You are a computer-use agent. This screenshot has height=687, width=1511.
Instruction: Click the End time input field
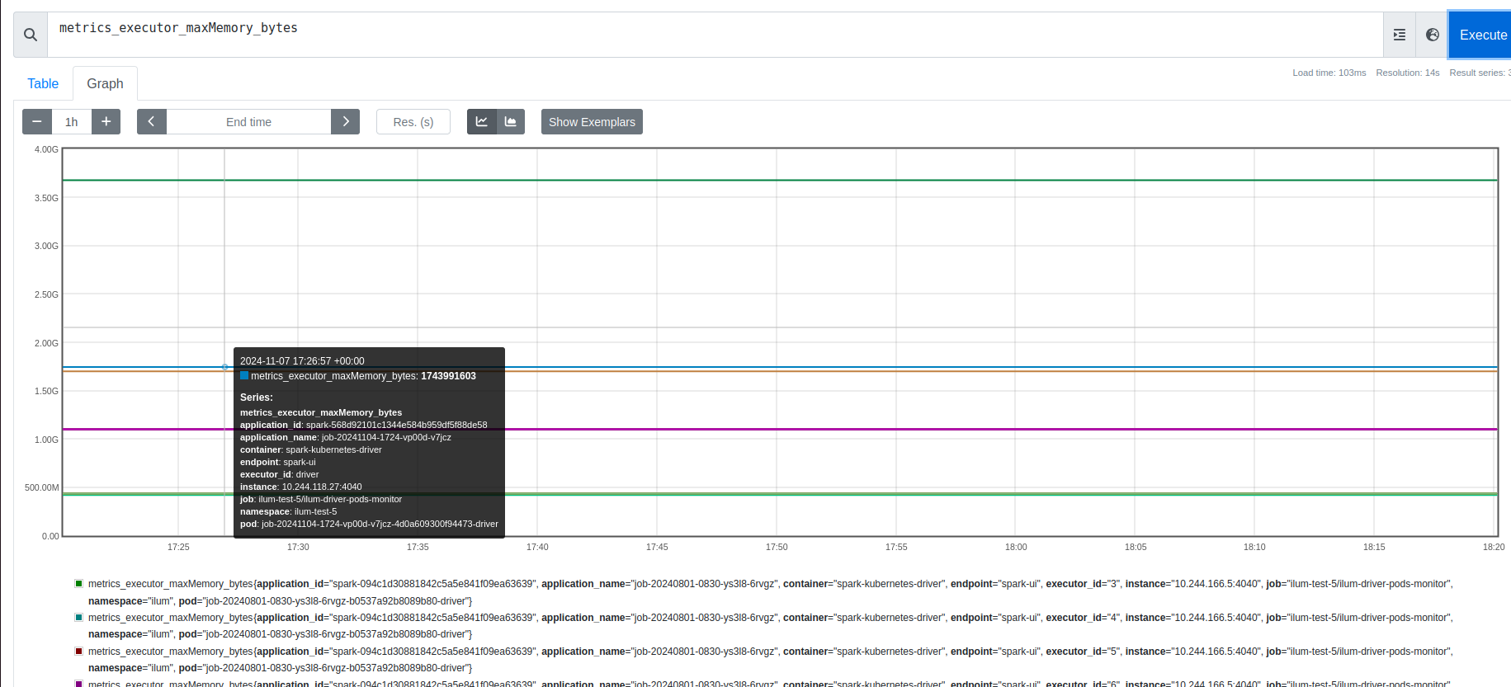248,122
